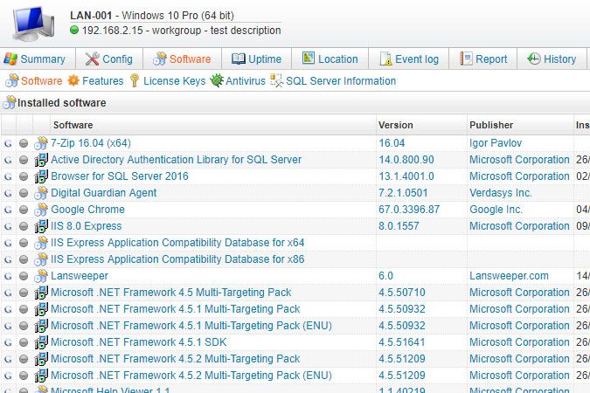
Task: Click the green online status indicator
Action: (x=74, y=31)
